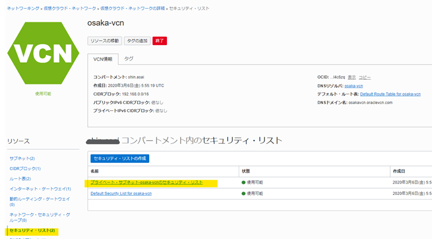This screenshot has width=432, height=239.
Task: Show the full OCID via 表示 link
Action: point(352,77)
